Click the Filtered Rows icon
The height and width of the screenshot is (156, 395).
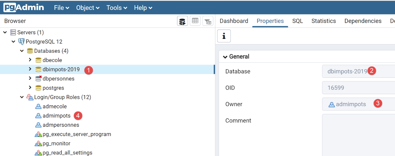point(208,21)
